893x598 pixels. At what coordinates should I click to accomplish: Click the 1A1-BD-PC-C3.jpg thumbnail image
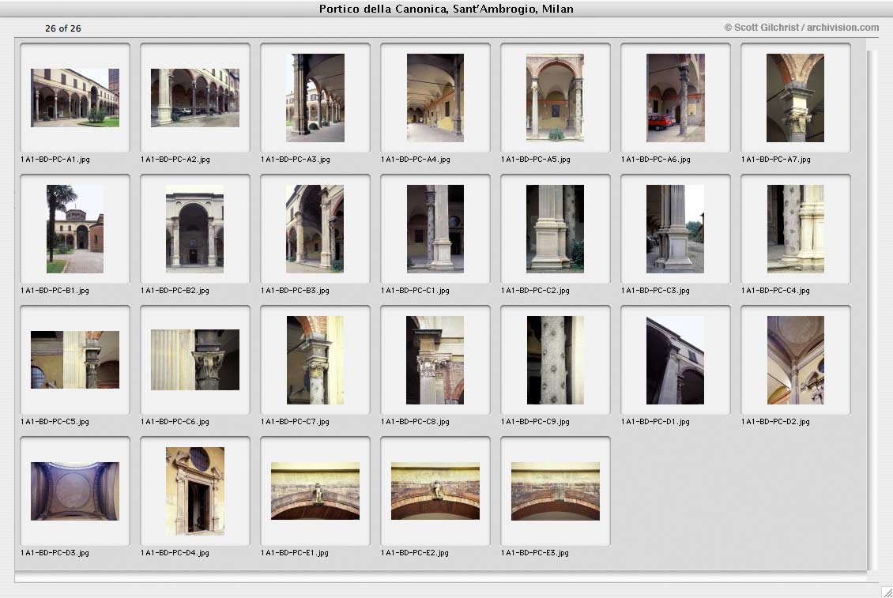click(x=676, y=229)
